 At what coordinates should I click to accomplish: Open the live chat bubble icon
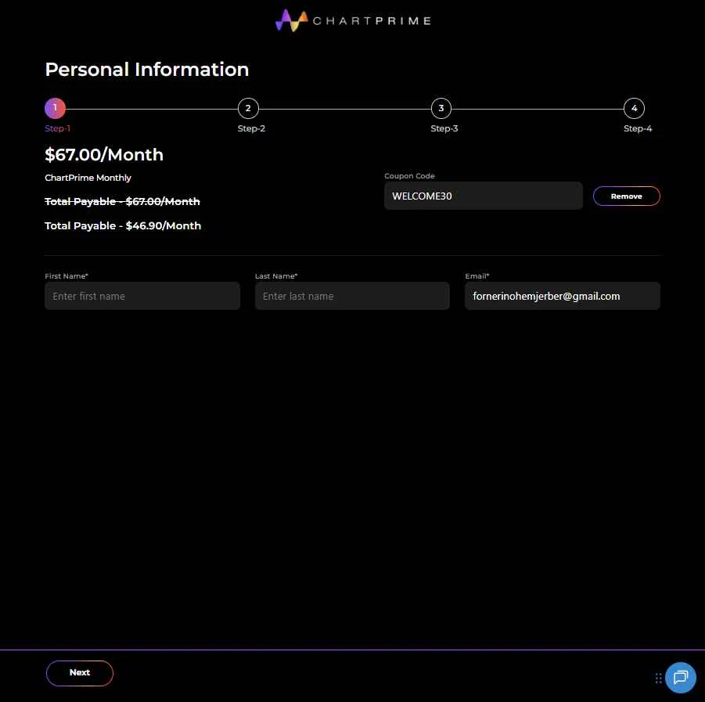coord(680,677)
